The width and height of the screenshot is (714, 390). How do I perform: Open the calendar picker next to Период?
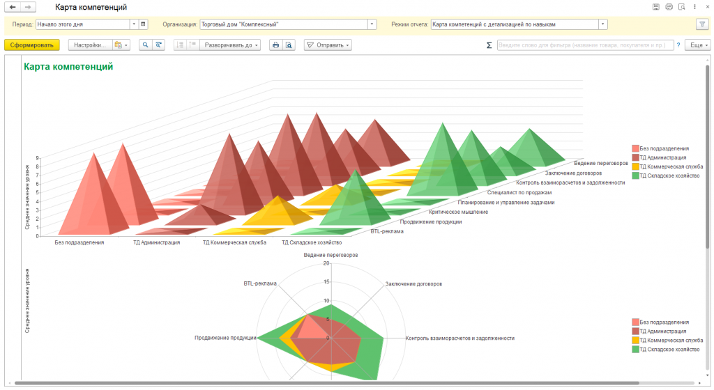coord(143,24)
